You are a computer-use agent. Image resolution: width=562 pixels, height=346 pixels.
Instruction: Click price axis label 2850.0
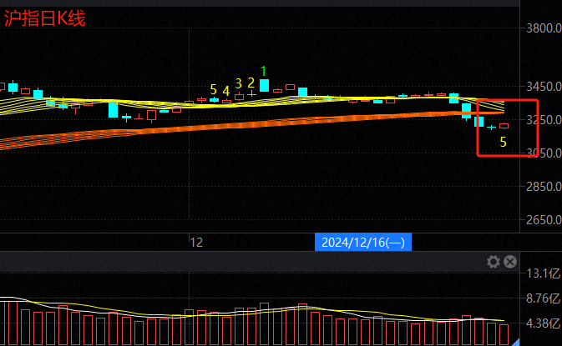coord(544,187)
